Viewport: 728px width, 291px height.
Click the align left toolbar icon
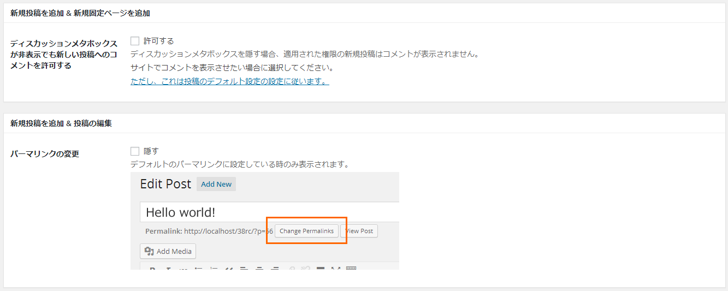[x=244, y=268]
